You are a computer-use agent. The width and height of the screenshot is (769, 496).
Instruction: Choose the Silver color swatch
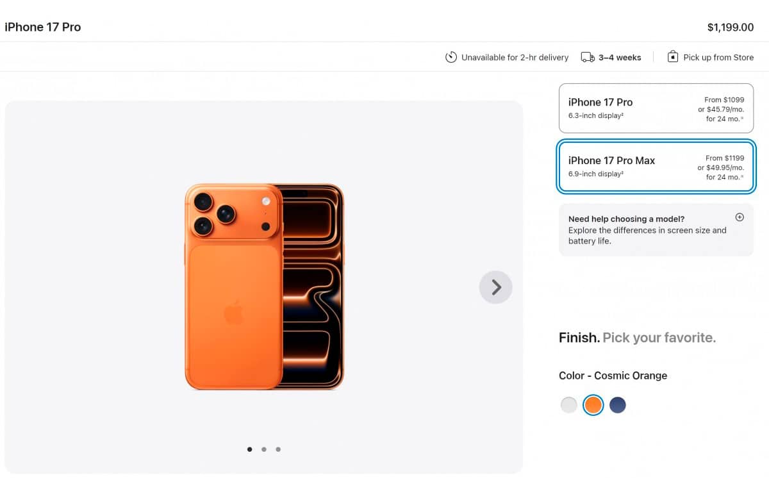coord(569,405)
